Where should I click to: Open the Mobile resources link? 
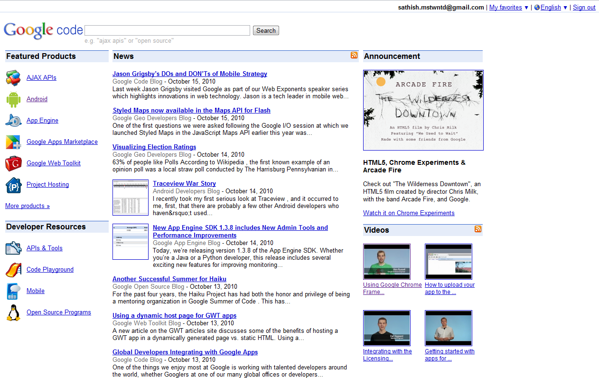pyautogui.click(x=36, y=291)
